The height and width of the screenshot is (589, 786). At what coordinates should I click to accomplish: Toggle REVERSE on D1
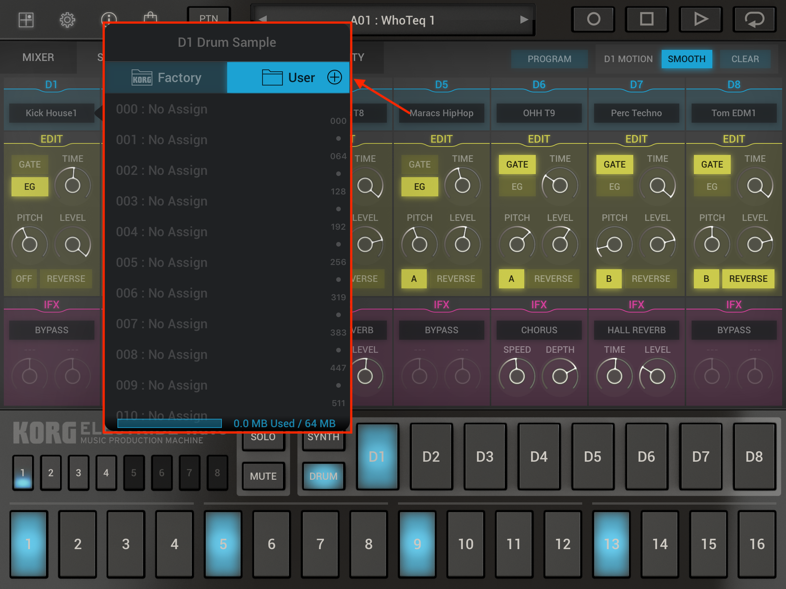click(66, 279)
